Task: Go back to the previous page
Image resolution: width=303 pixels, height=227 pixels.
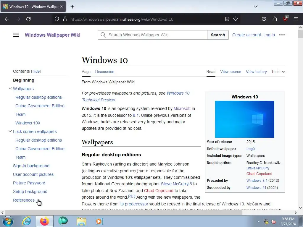Action: point(7,19)
